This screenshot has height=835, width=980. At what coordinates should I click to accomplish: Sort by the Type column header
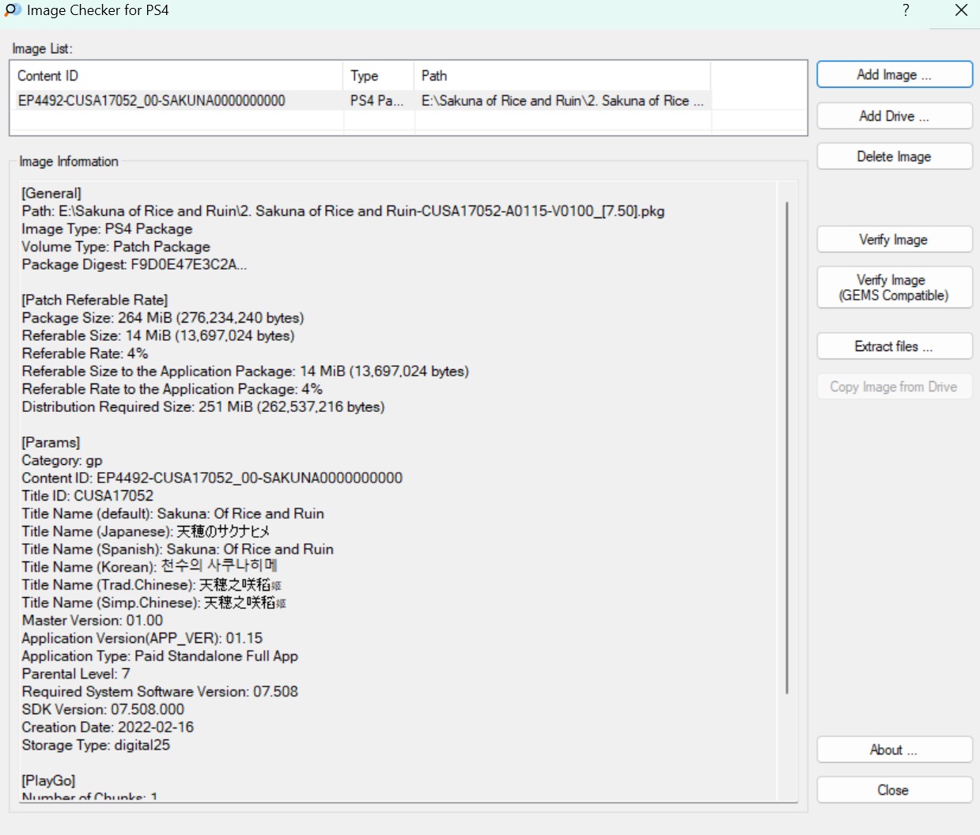[379, 76]
